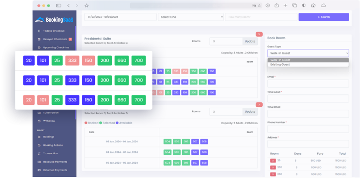The image size is (360, 178).
Task: Open Received Payments report in sidebar
Action: tap(55, 162)
